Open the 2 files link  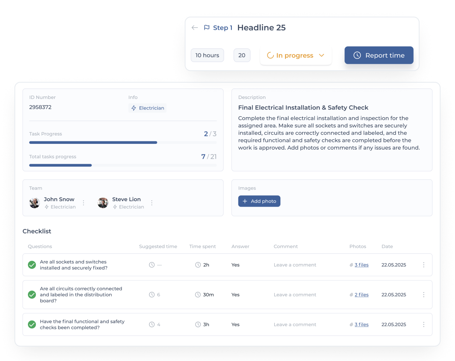[362, 295]
